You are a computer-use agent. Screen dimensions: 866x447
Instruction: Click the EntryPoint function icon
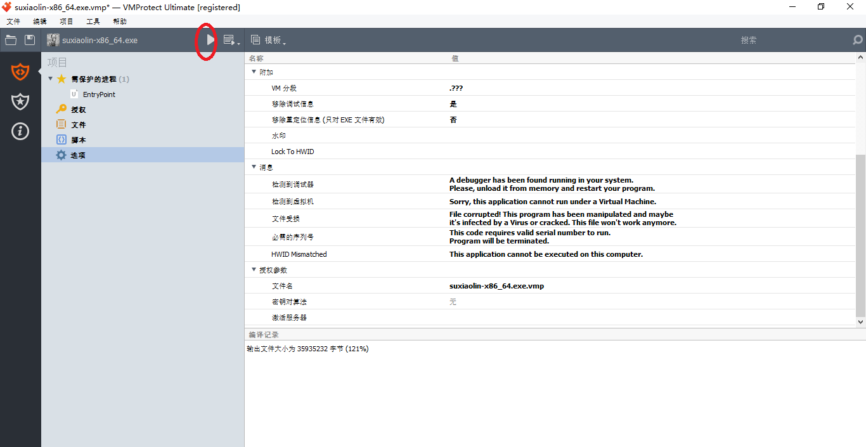(74, 94)
